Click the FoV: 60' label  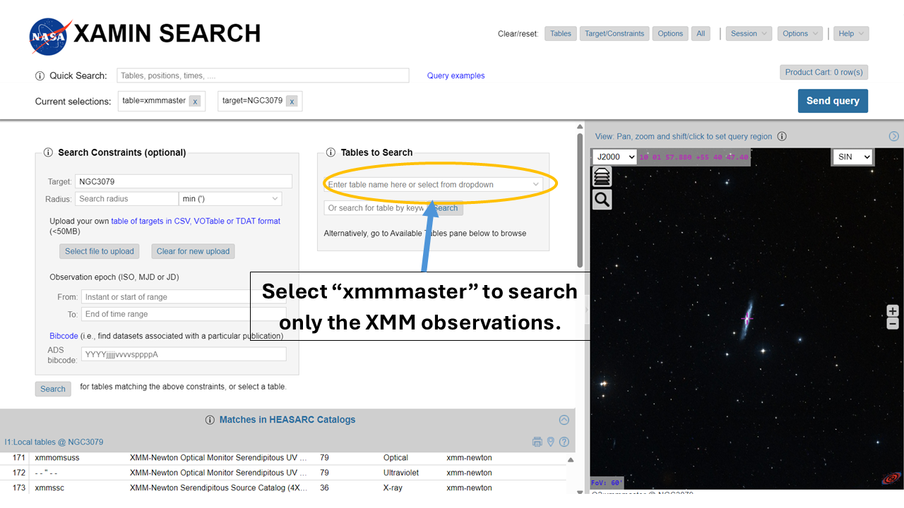pyautogui.click(x=605, y=483)
